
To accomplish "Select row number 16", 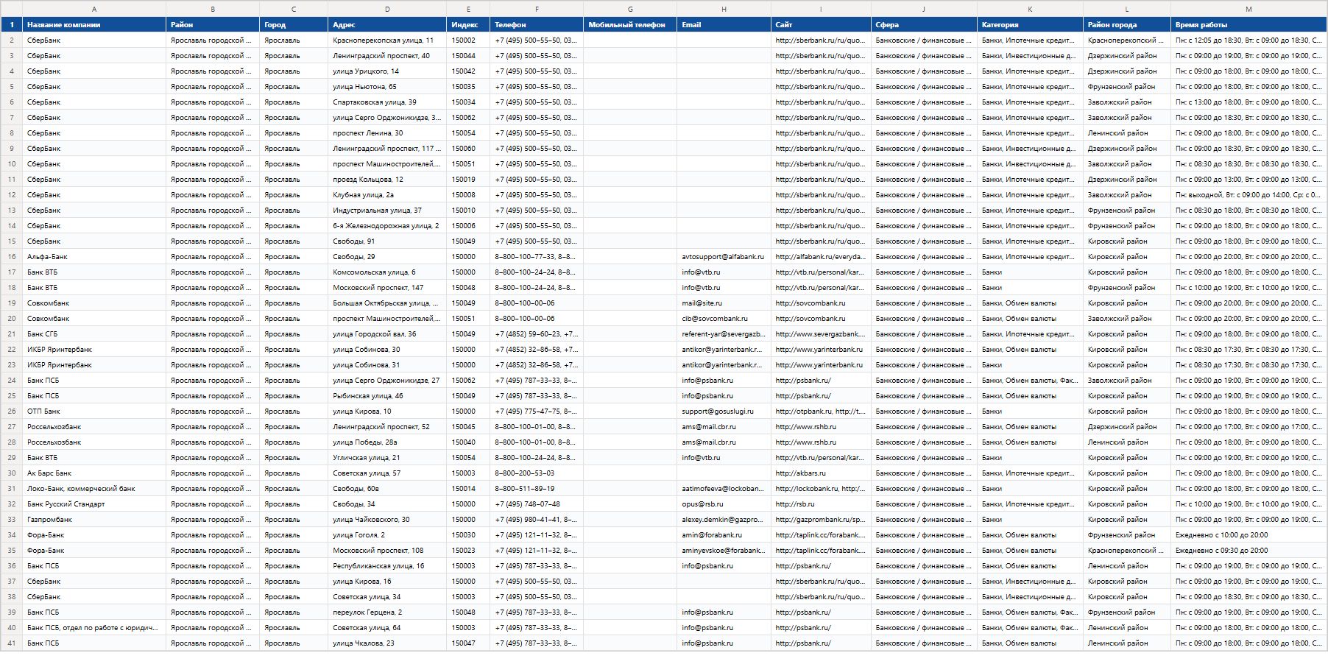I will 12,257.
